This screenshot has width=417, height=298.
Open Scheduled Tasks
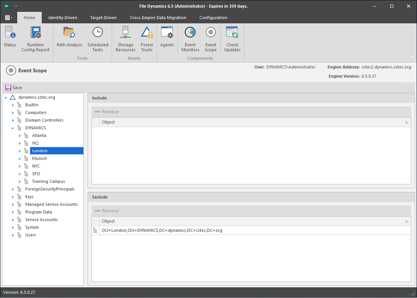(x=98, y=37)
